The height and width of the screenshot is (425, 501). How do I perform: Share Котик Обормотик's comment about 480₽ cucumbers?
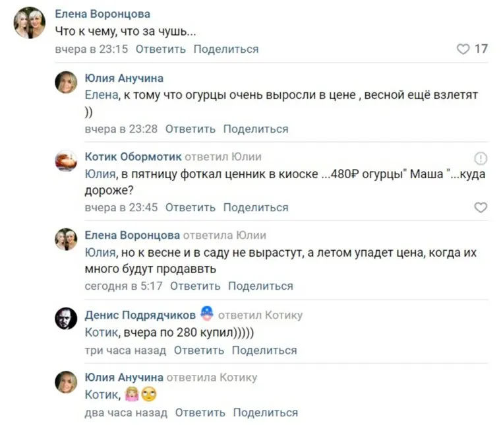(256, 207)
